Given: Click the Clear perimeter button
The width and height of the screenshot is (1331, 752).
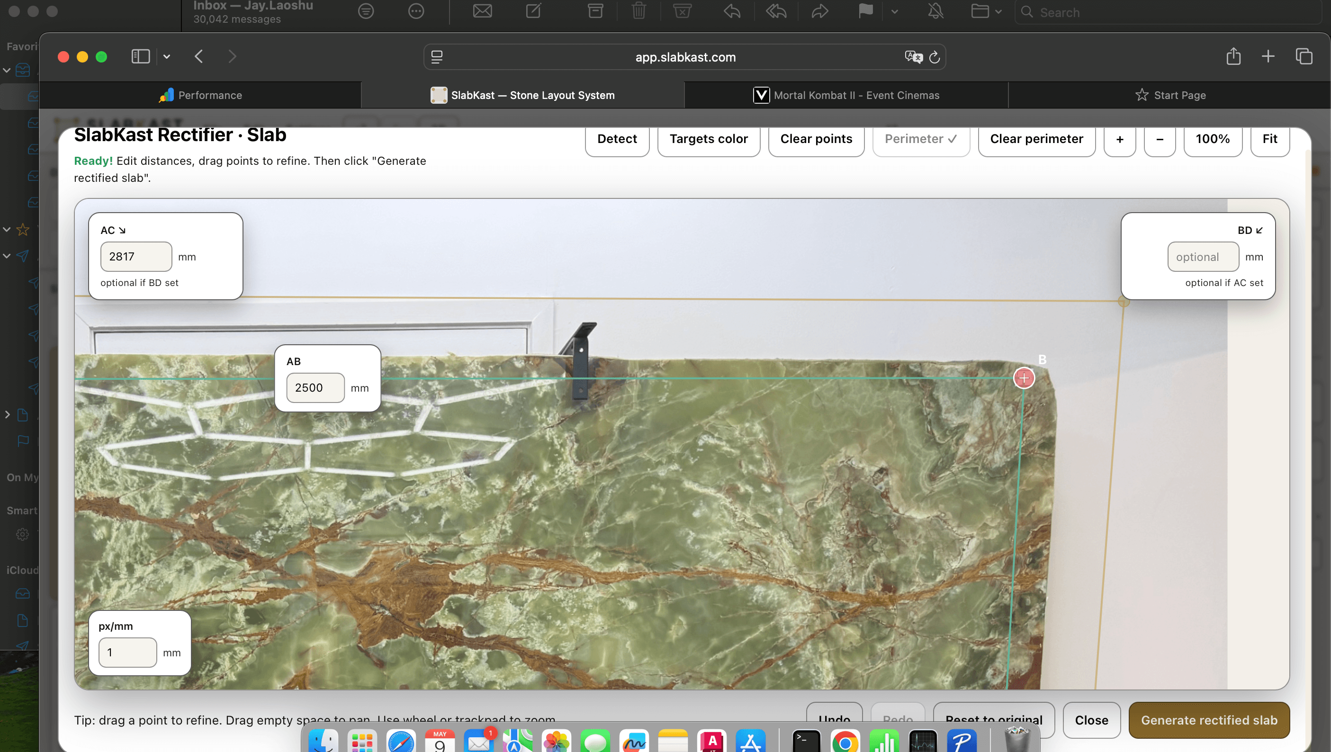Looking at the screenshot, I should (1036, 139).
